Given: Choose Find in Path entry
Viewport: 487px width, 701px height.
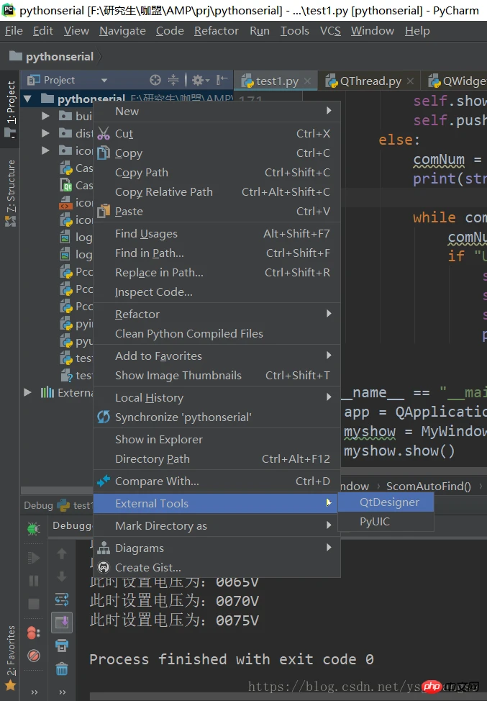Looking at the screenshot, I should 217,253.
